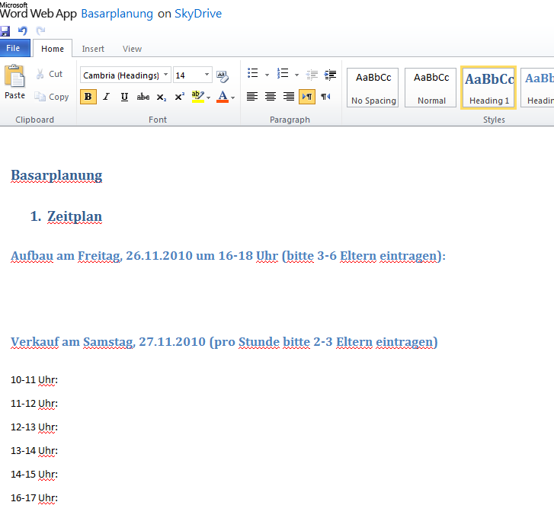554x518 pixels.
Task: Toggle Superscript formatting
Action: point(180,97)
